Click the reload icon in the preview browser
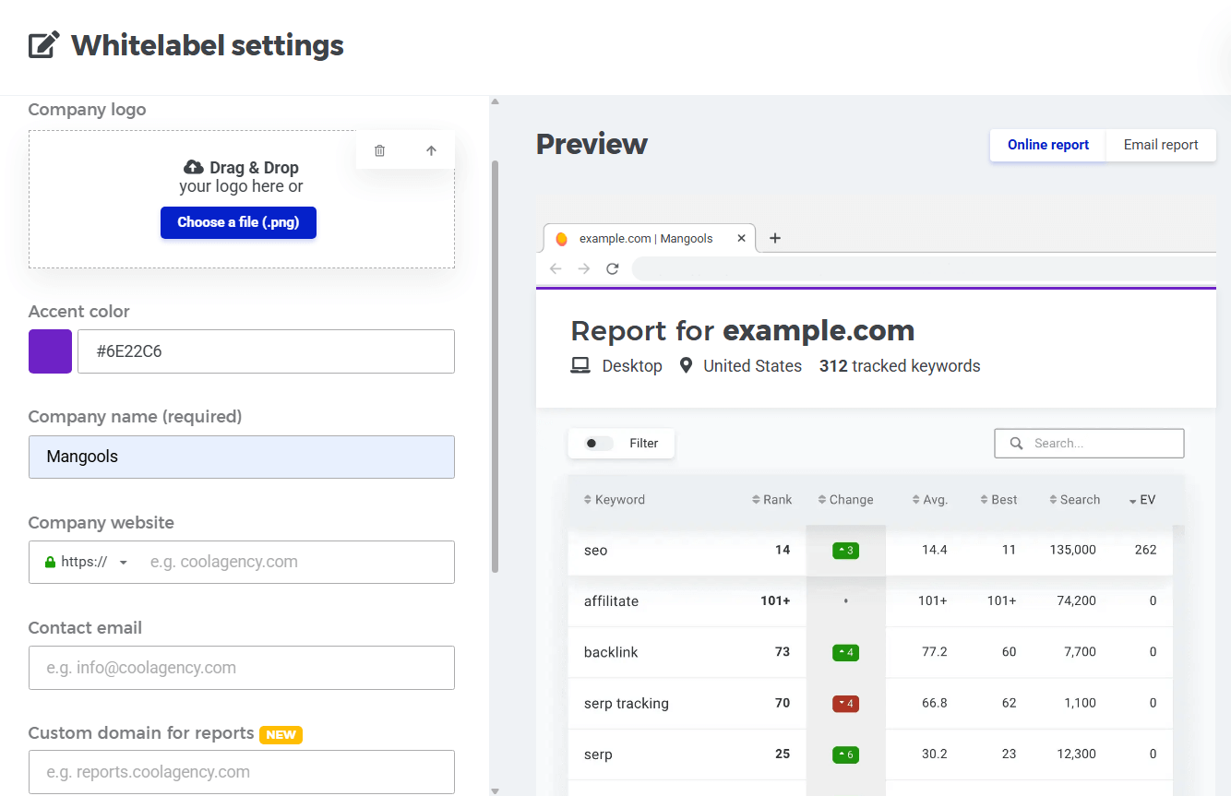This screenshot has width=1231, height=796. tap(612, 268)
